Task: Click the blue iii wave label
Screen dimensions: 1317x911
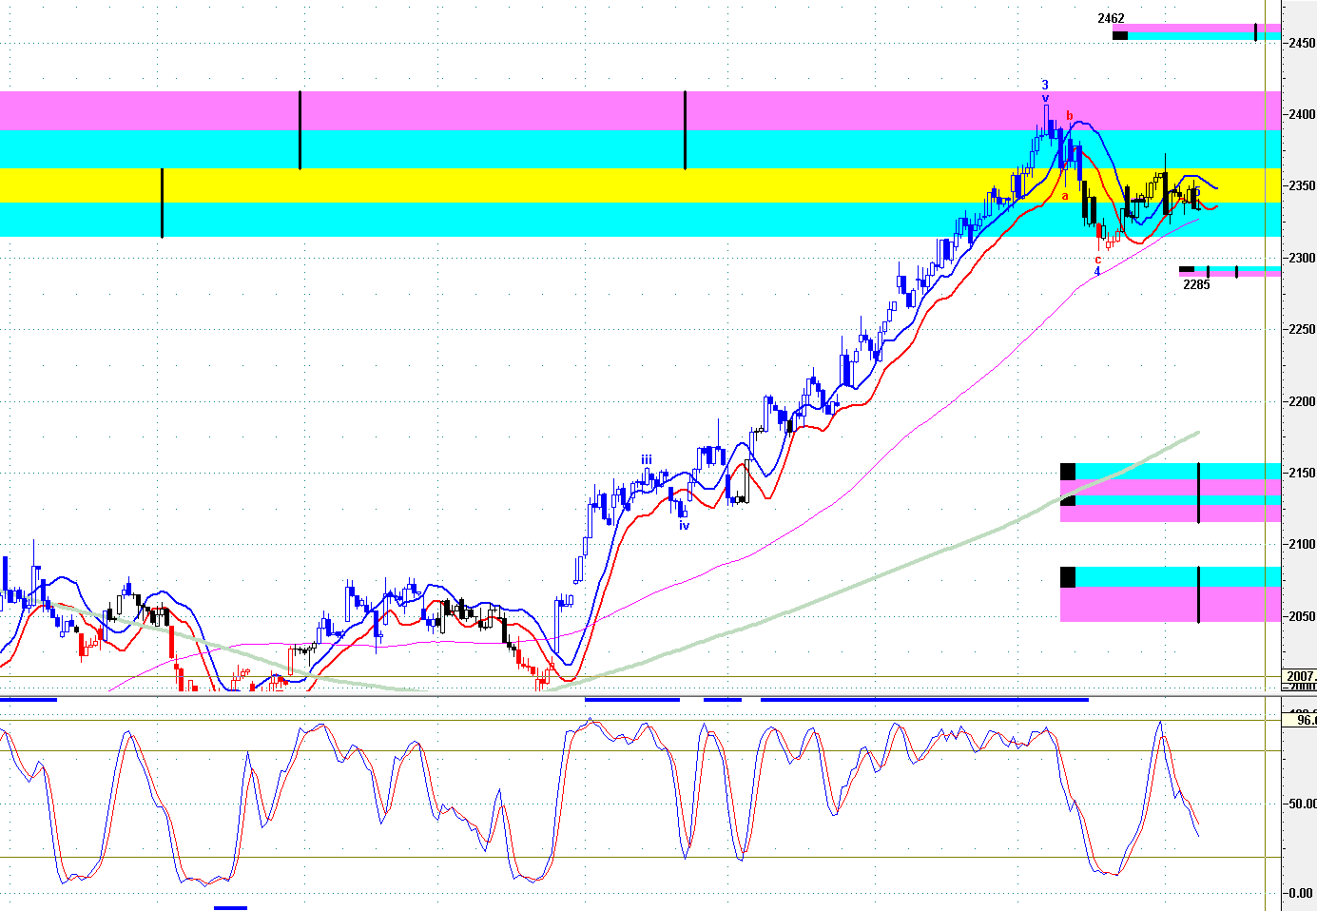Action: pyautogui.click(x=646, y=459)
